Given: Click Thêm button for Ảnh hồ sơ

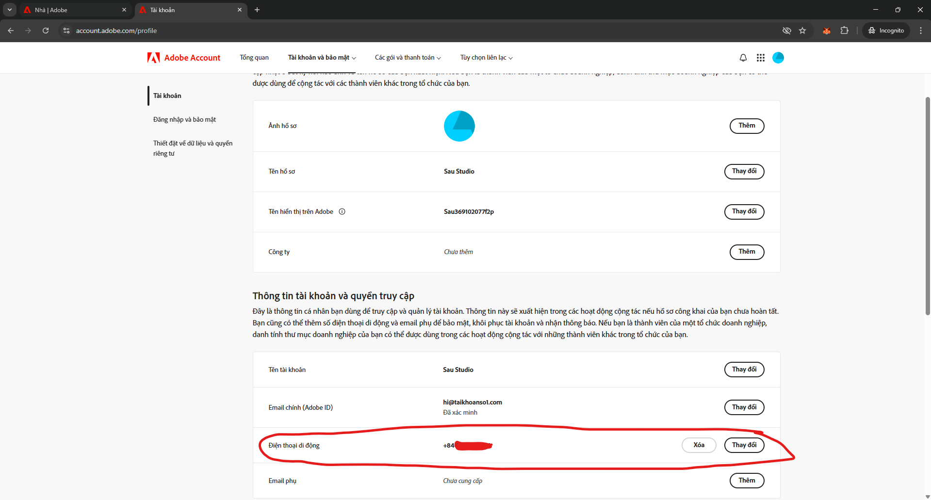Looking at the screenshot, I should pos(747,126).
